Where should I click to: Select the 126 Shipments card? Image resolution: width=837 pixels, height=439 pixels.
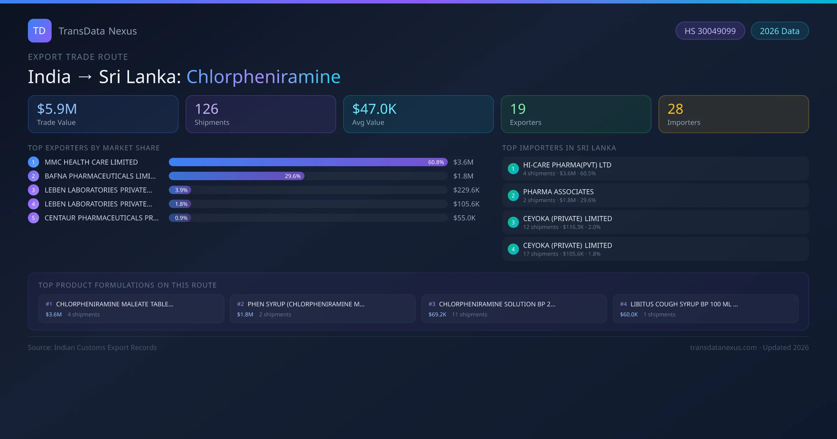261,114
